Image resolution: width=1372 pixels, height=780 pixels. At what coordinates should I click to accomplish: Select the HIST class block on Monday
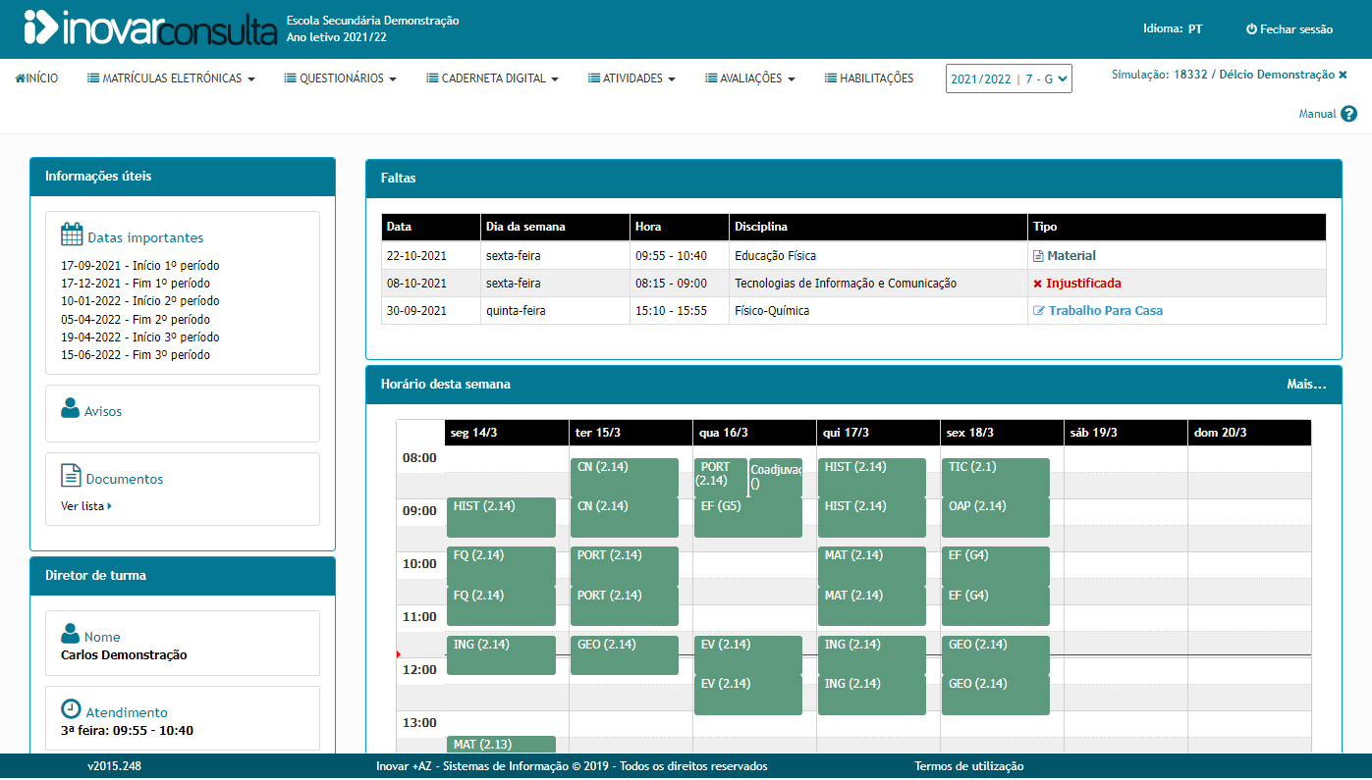point(501,517)
